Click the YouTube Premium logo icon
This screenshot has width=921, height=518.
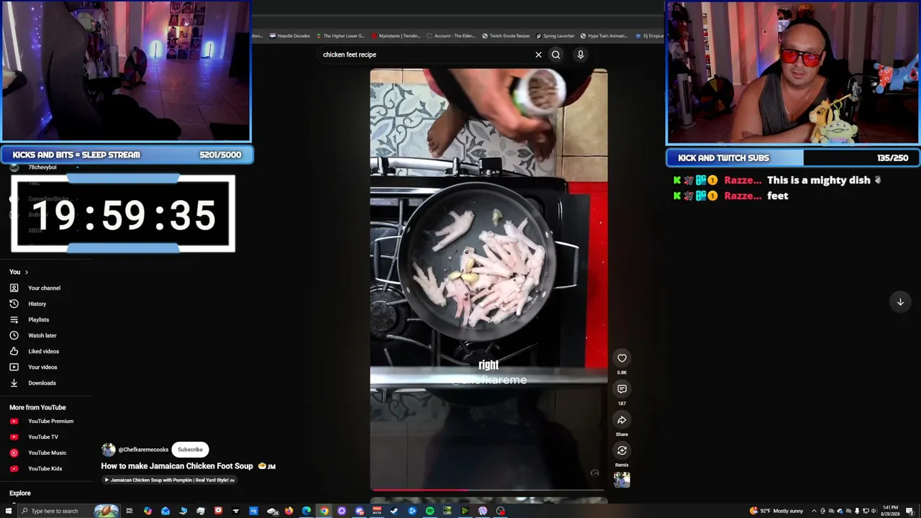tap(14, 421)
